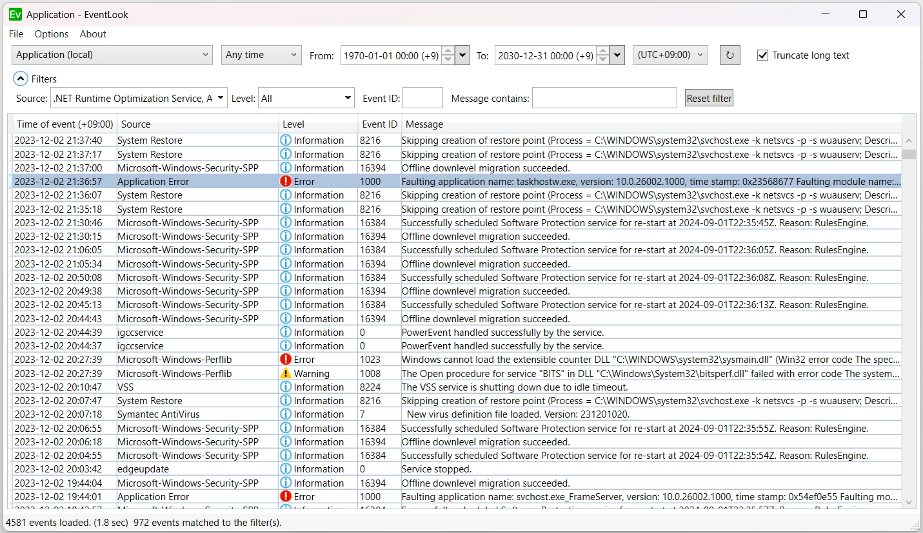Click the Error icon in the Event ID 1023 row
The image size is (923, 533).
[286, 360]
